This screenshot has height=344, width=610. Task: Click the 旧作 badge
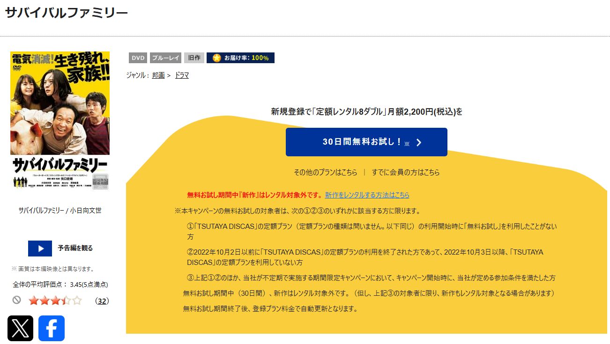pyautogui.click(x=194, y=58)
